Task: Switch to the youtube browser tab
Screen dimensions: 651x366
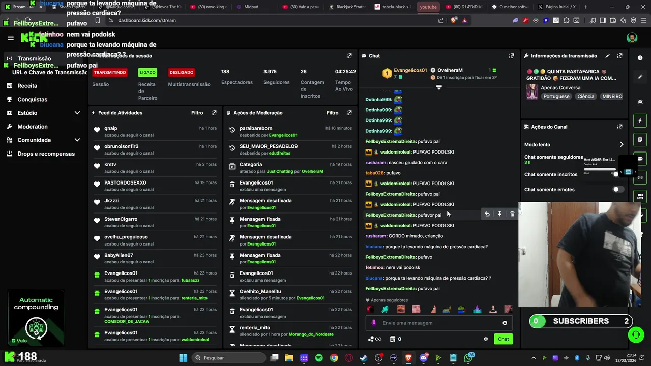Action: 428,7
